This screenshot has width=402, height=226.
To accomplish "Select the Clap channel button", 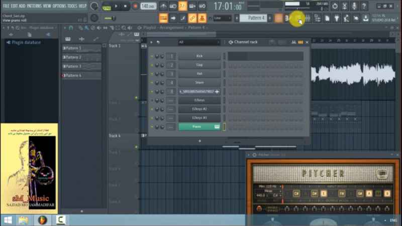I will (x=199, y=65).
